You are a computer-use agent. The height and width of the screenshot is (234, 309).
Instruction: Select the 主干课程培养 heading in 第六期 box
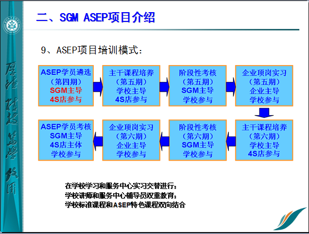coord(264,127)
